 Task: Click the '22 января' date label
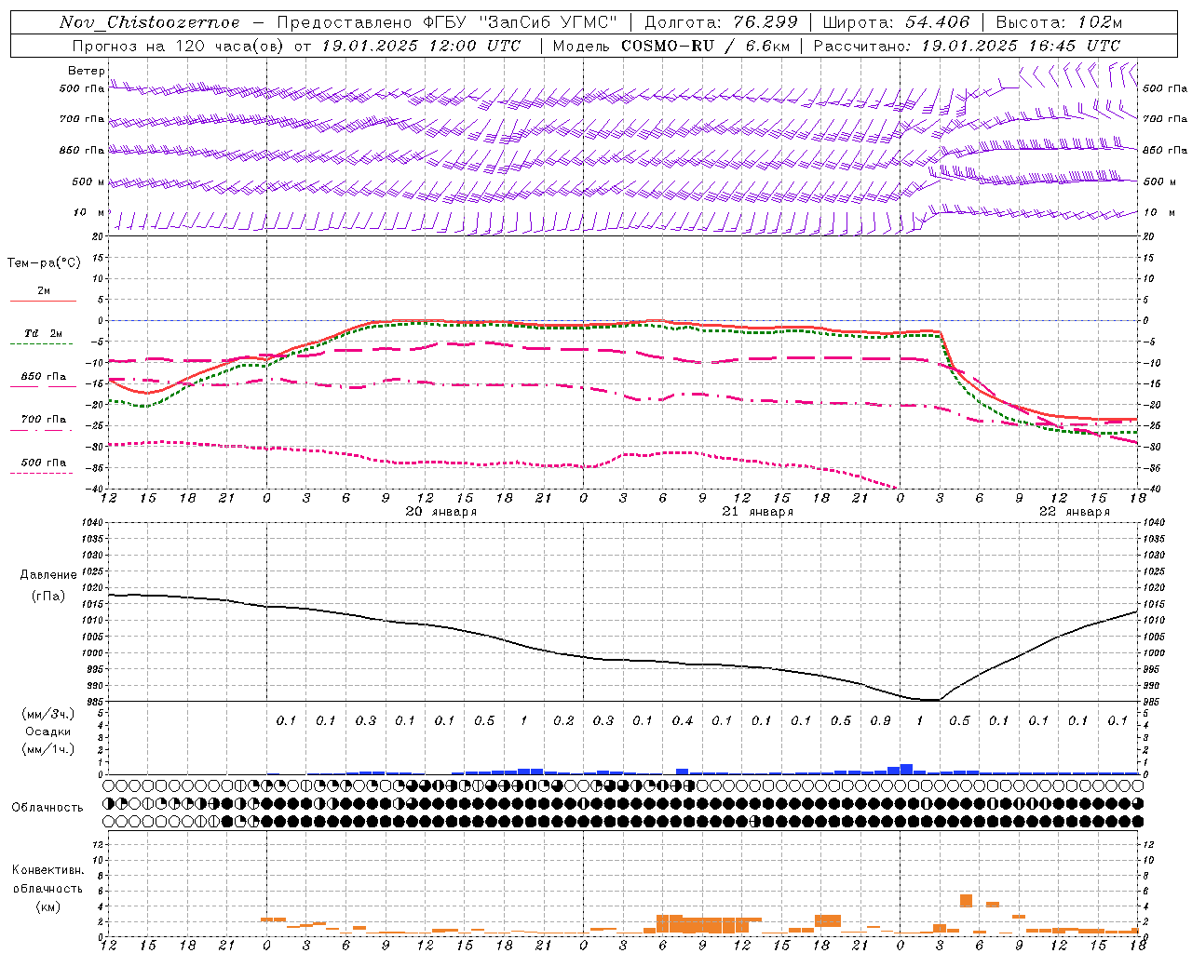point(1075,512)
